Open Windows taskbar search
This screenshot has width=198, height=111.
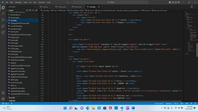coord(71,108)
